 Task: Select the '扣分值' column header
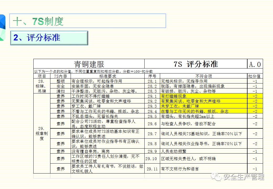(255, 76)
